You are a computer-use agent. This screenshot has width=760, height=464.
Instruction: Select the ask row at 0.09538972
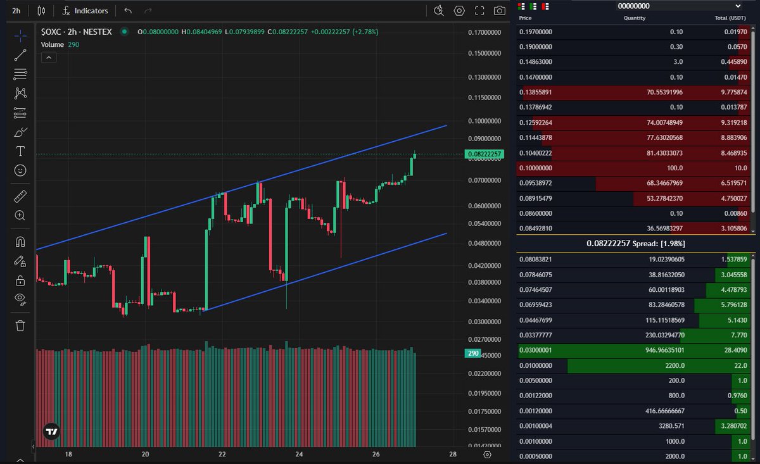633,184
